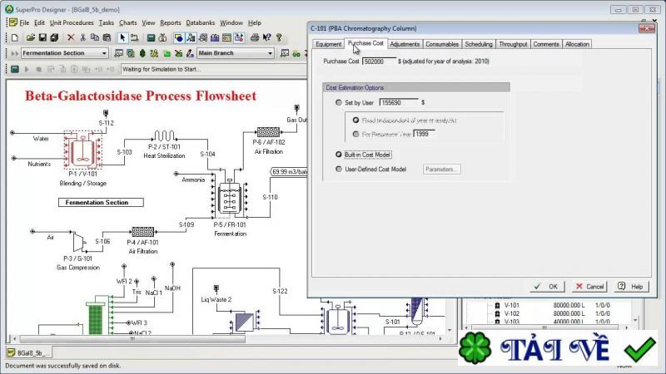Click the solve mass balances calculator icon
Screen dimensions: 666x374
pyautogui.click(x=151, y=37)
